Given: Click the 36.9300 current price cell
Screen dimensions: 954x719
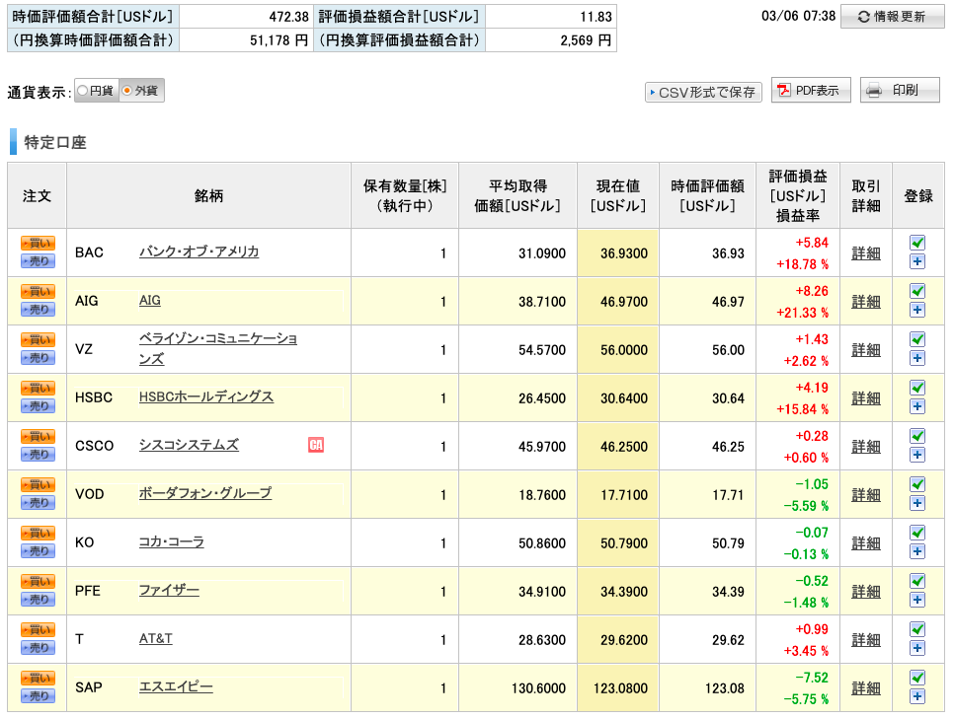Looking at the screenshot, I should click(618, 253).
